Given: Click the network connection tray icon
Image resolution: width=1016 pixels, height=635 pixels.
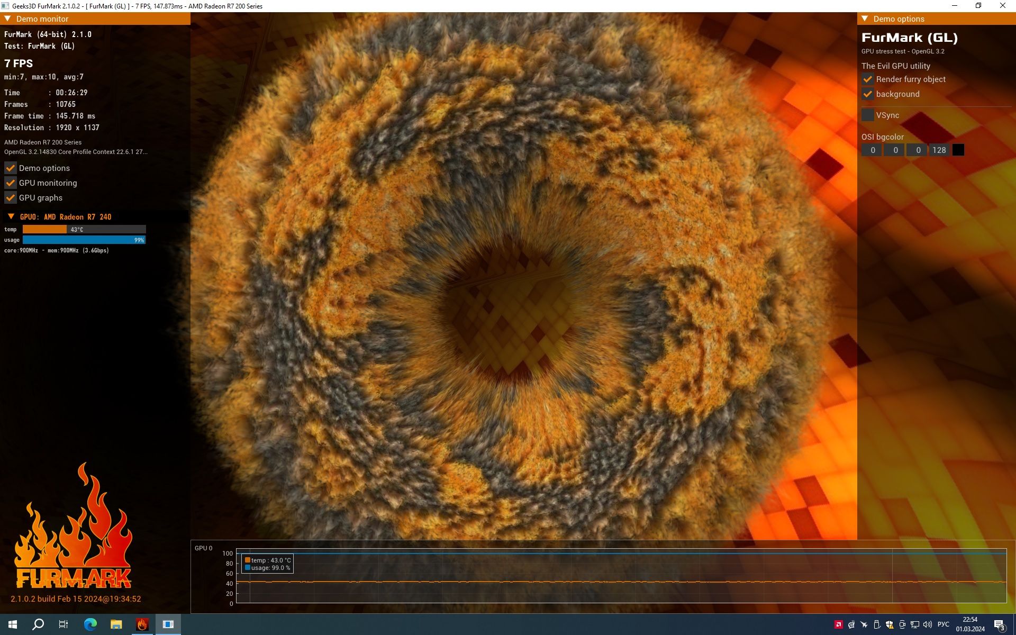Looking at the screenshot, I should click(x=915, y=624).
